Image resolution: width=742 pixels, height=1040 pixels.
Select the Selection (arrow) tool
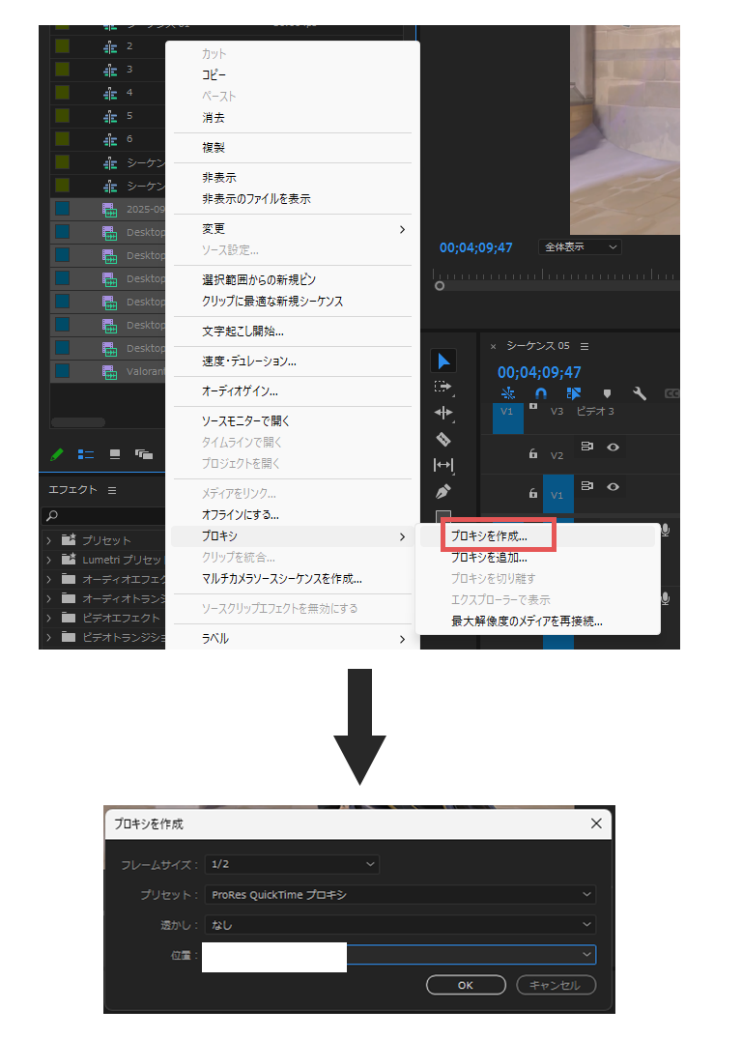coord(443,361)
